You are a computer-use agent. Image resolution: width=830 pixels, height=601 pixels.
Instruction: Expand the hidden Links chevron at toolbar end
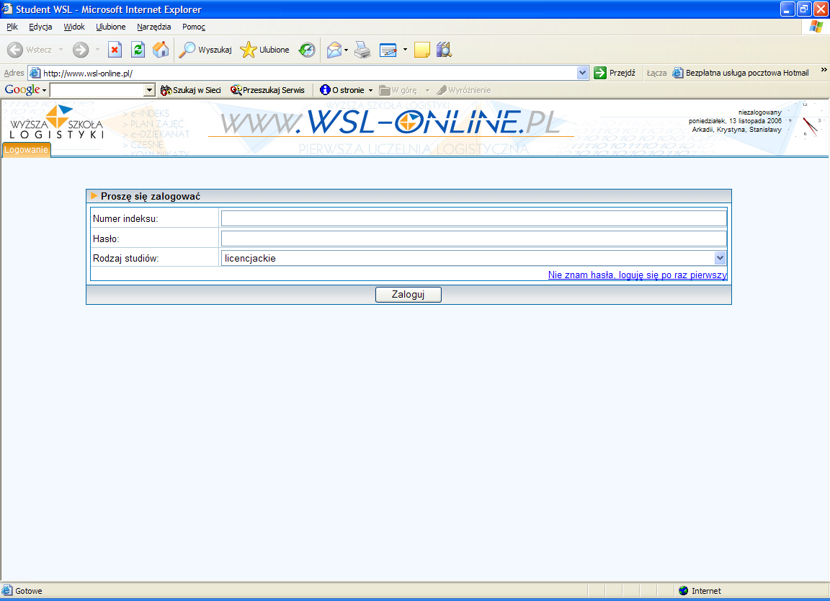click(824, 69)
